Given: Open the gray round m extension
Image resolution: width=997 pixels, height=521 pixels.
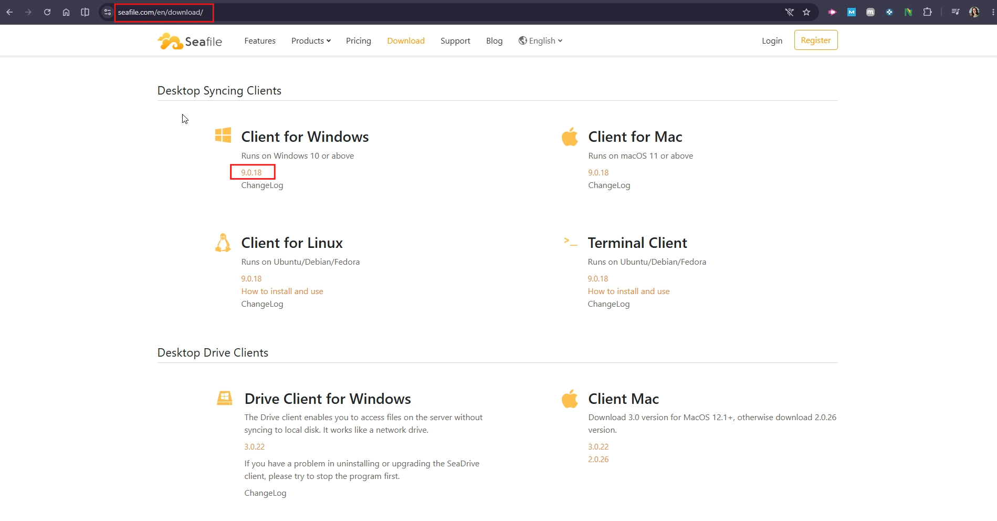Looking at the screenshot, I should (870, 12).
